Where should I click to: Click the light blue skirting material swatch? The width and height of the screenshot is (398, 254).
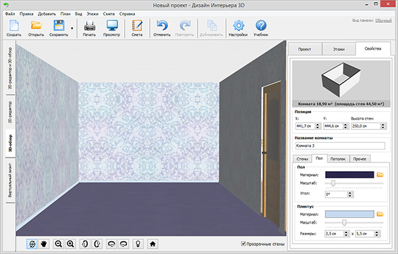pyautogui.click(x=349, y=214)
